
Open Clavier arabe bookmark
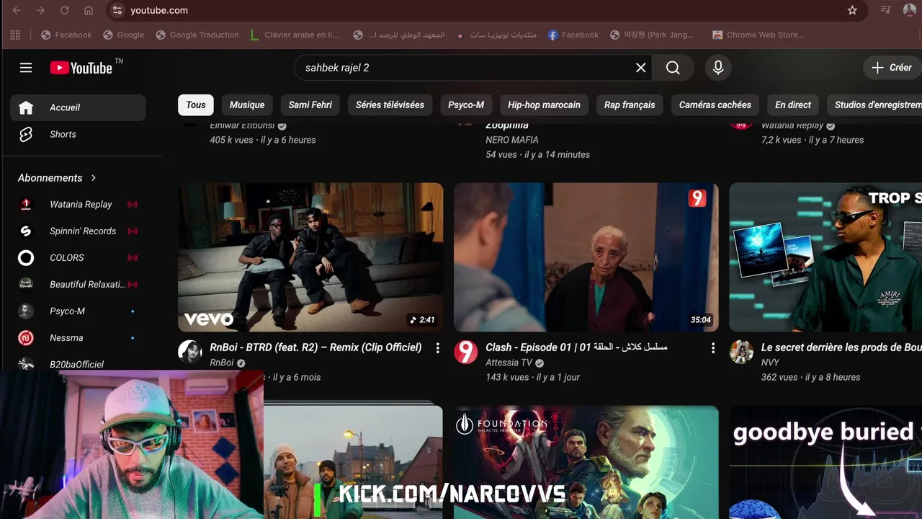pyautogui.click(x=294, y=35)
